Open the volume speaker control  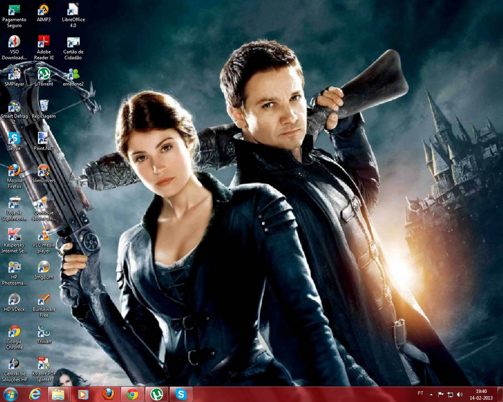point(460,394)
